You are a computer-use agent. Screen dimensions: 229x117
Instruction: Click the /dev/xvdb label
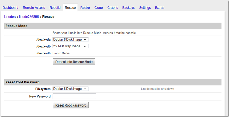click(x=43, y=46)
